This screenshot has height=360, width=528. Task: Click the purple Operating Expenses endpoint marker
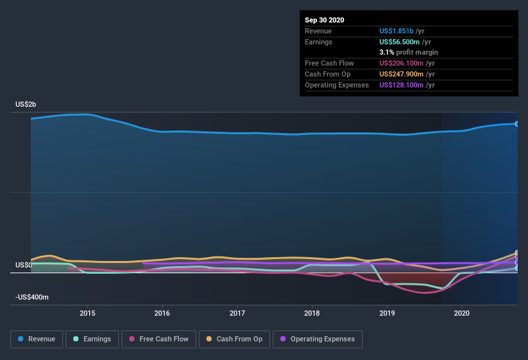tap(517, 262)
